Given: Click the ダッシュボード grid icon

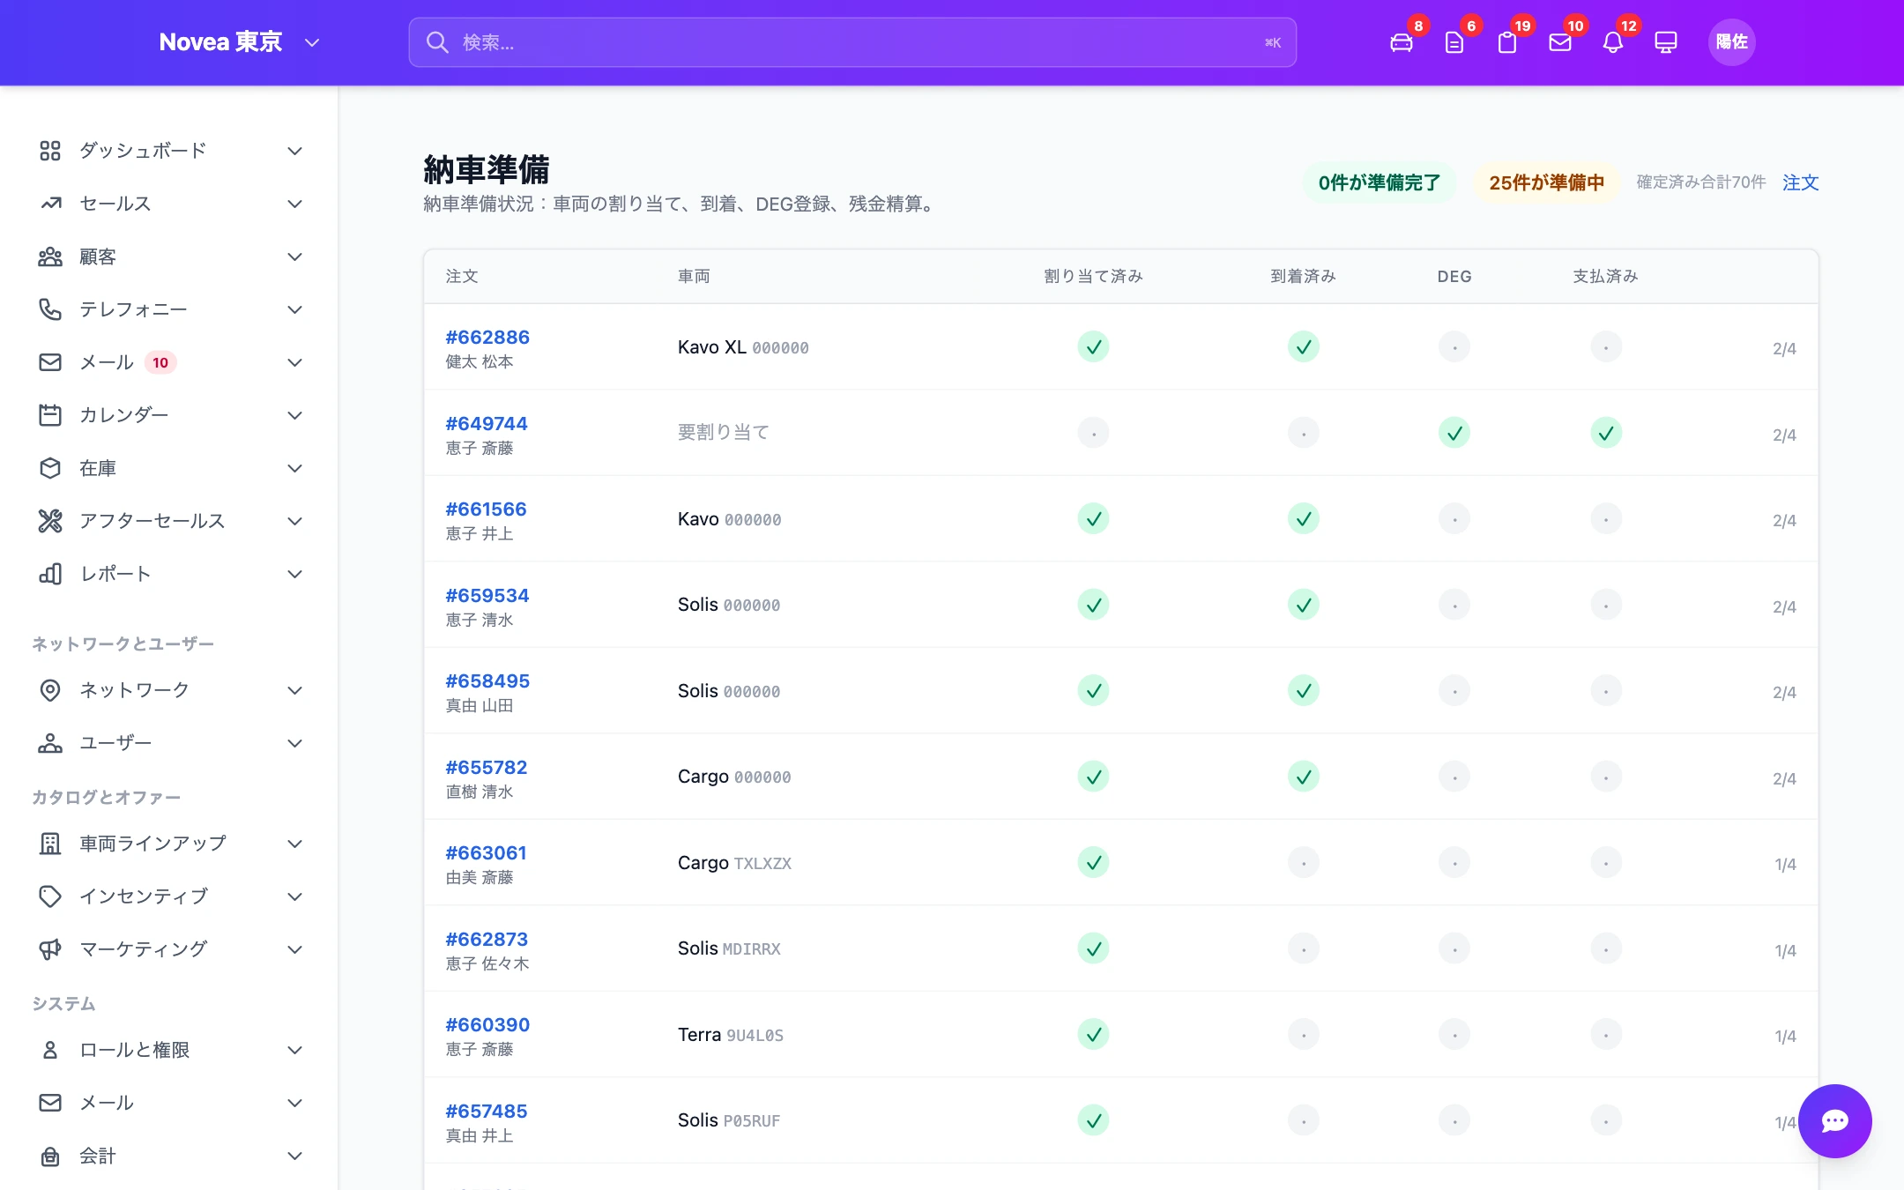Looking at the screenshot, I should [50, 151].
